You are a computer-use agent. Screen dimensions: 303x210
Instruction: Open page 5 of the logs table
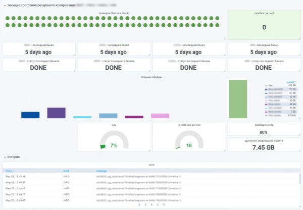click(164, 204)
